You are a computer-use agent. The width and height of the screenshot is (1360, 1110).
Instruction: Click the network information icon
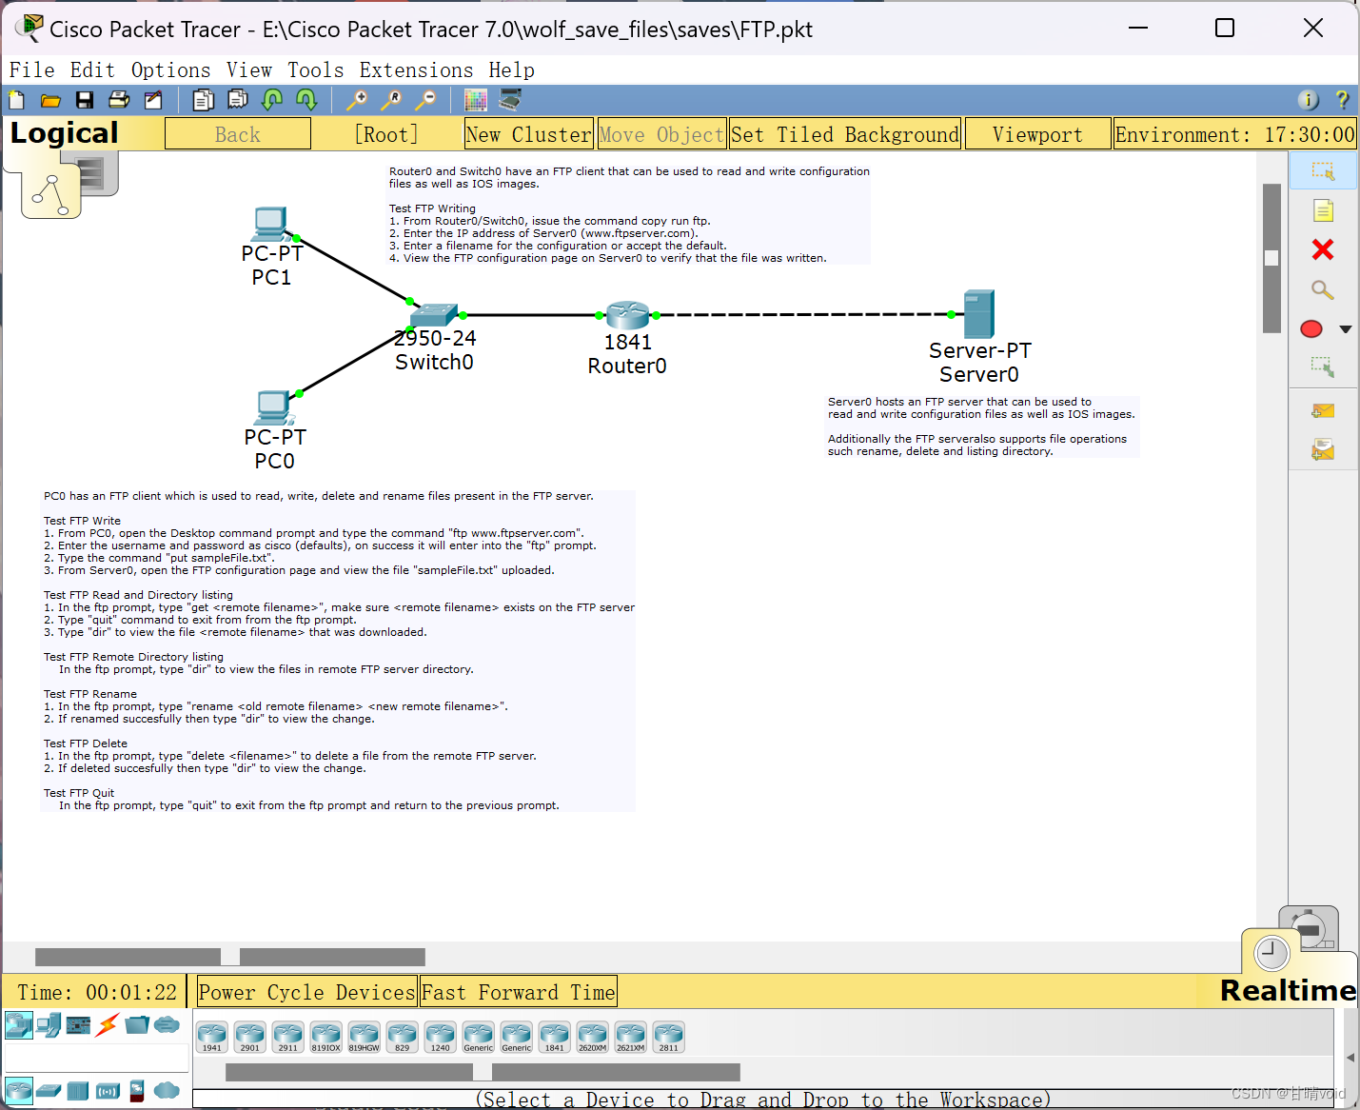(x=1309, y=100)
